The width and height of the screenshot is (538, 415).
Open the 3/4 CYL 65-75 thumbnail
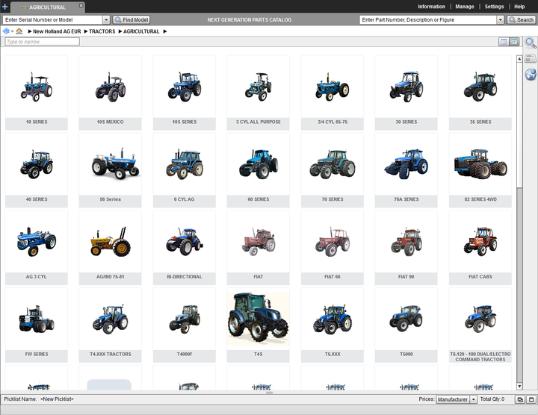(x=332, y=93)
